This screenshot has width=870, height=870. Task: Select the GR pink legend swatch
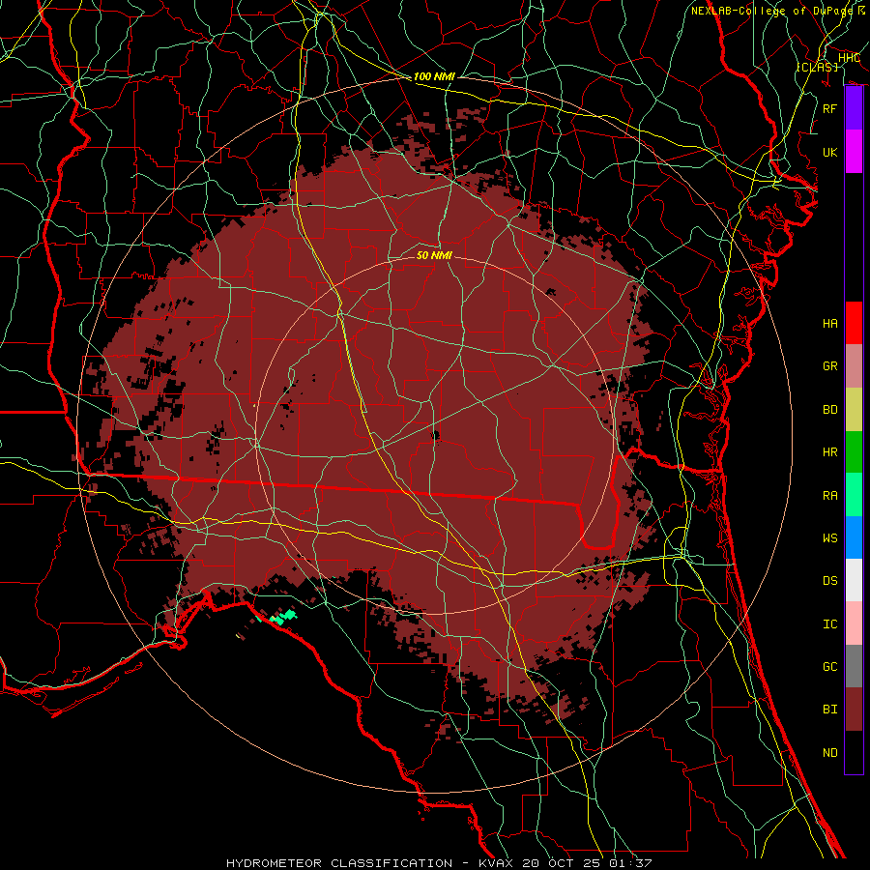(x=854, y=365)
